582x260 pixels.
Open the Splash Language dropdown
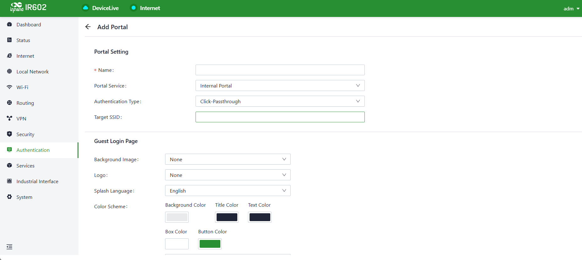click(x=228, y=191)
